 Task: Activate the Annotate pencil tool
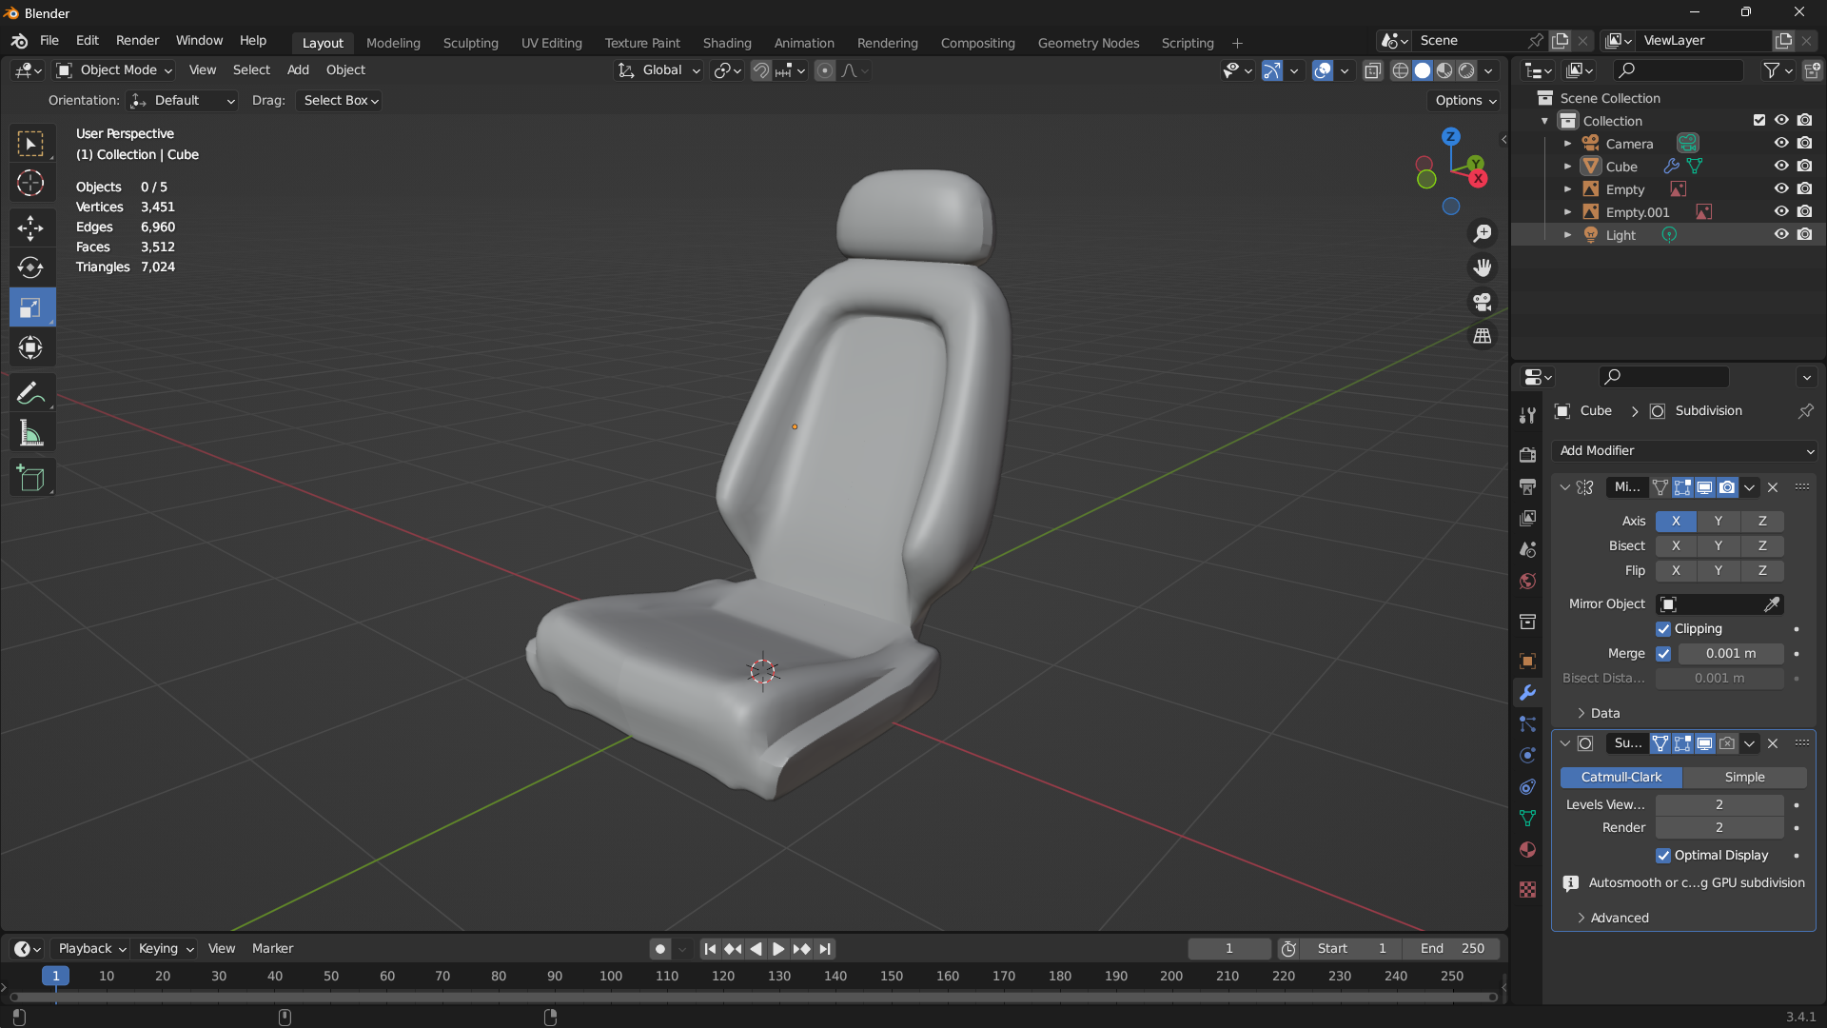(x=30, y=392)
